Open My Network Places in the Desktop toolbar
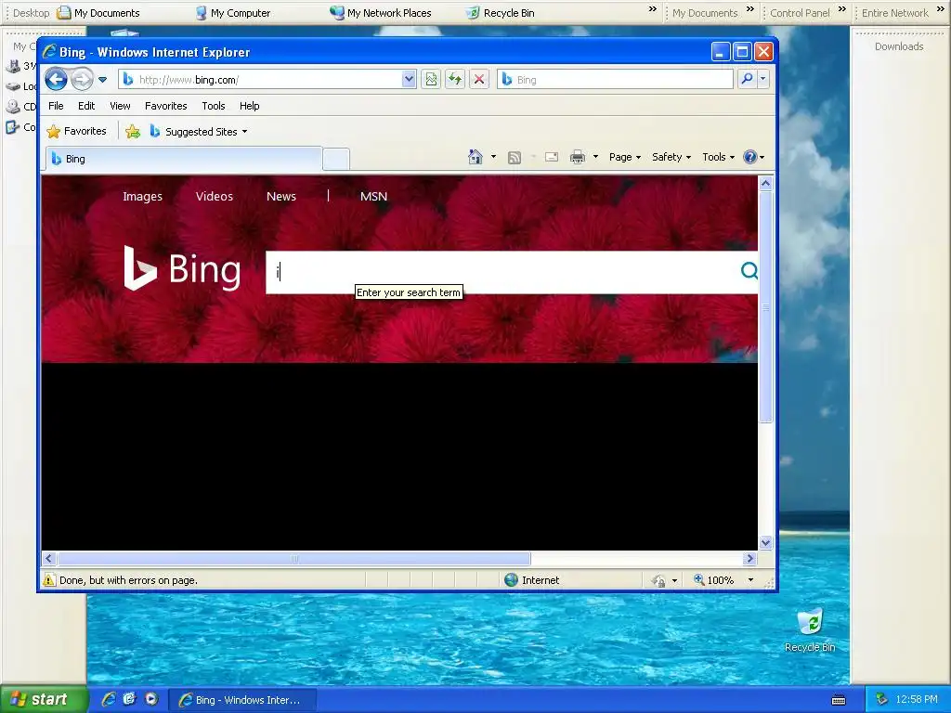 pyautogui.click(x=380, y=13)
